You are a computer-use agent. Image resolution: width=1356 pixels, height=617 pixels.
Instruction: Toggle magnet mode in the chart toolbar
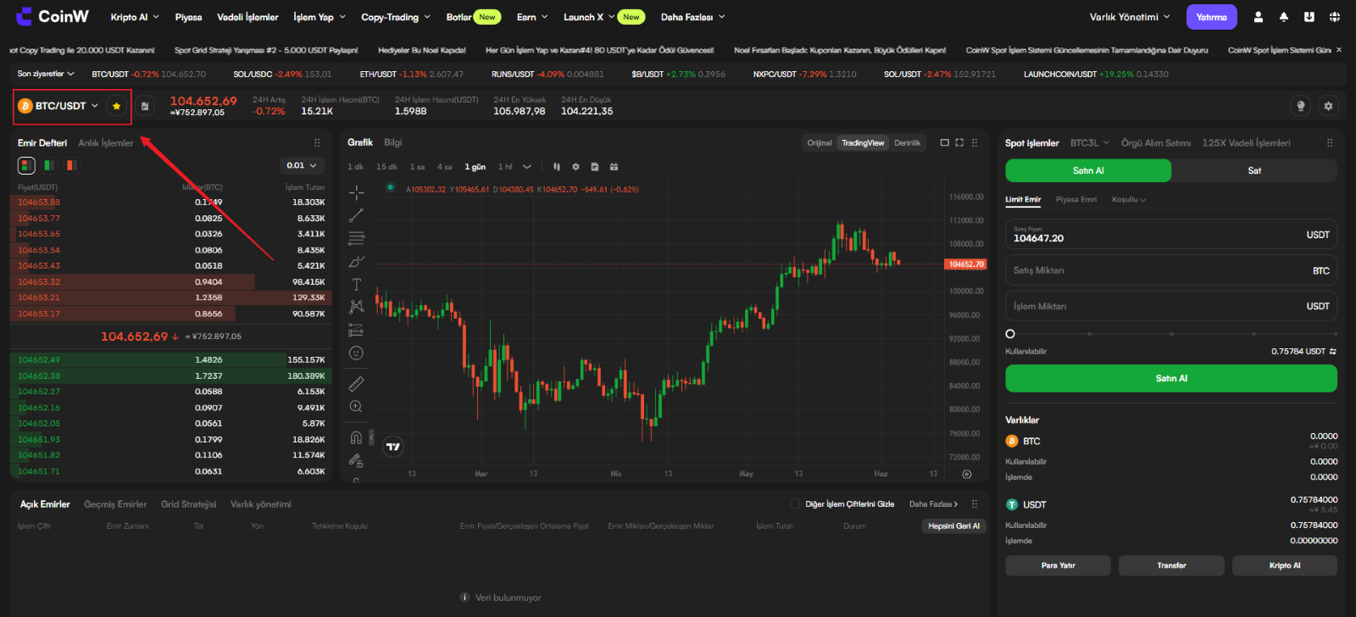point(357,437)
